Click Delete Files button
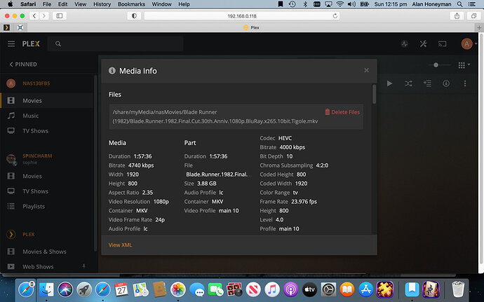The image size is (484, 302). 342,112
